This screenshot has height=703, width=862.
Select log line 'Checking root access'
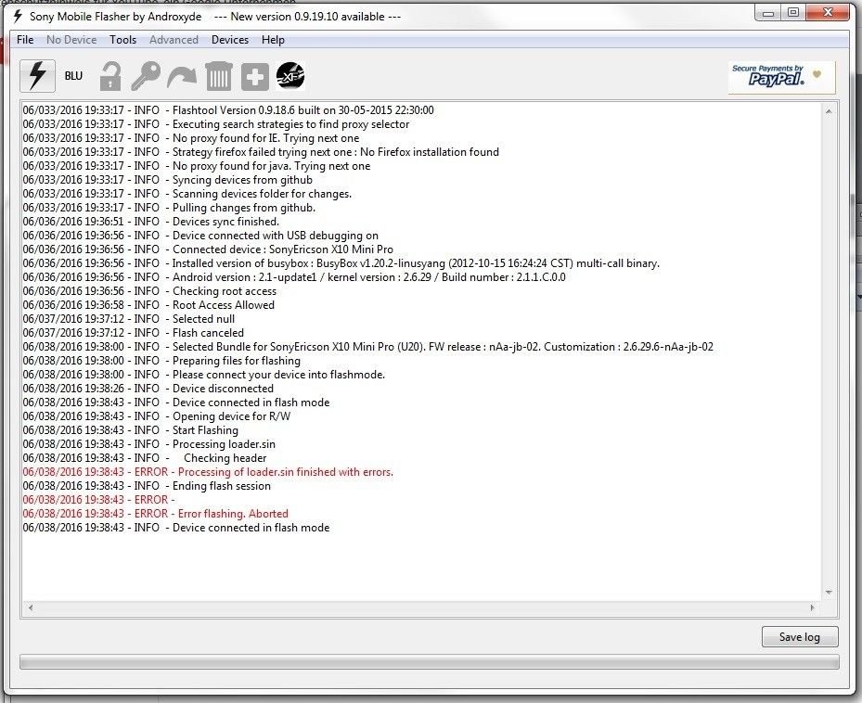click(149, 291)
